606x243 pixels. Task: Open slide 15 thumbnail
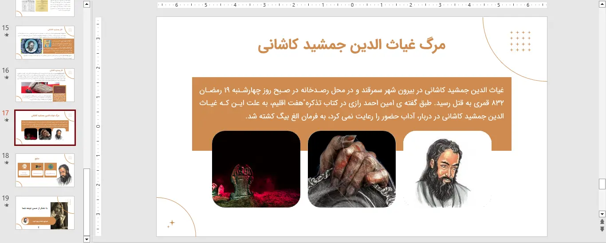[x=45, y=43]
